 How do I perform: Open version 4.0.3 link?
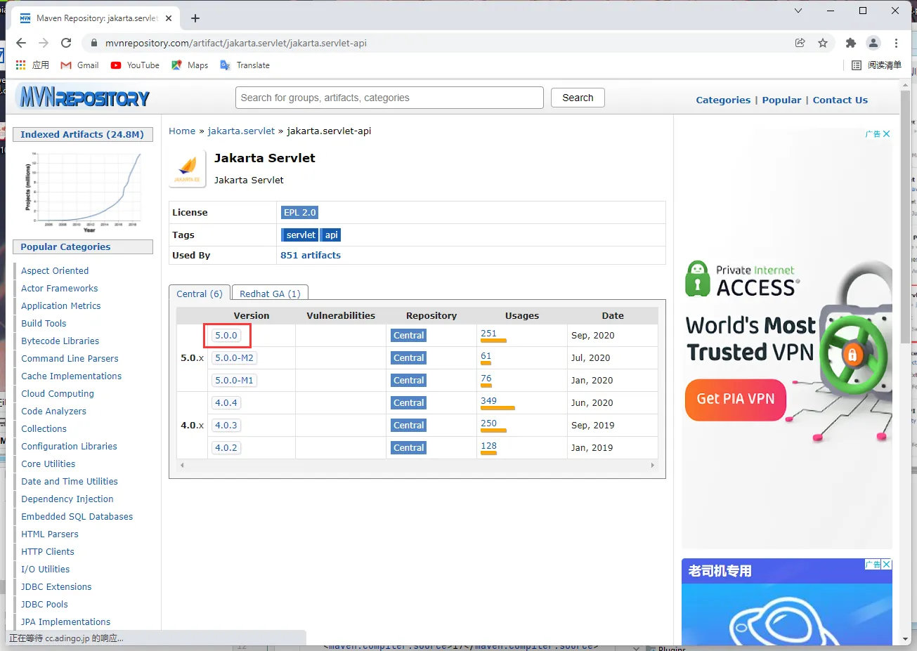pyautogui.click(x=226, y=425)
